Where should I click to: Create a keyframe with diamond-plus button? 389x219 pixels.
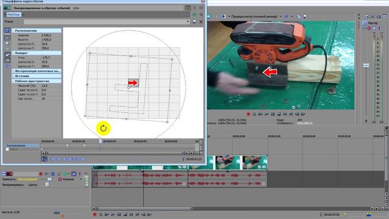click(77, 159)
